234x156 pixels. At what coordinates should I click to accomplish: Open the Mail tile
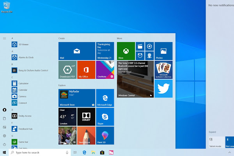[76, 51]
